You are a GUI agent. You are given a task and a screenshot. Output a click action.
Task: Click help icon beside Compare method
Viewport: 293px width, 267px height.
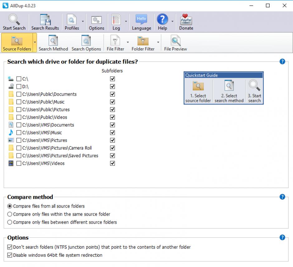(x=282, y=197)
